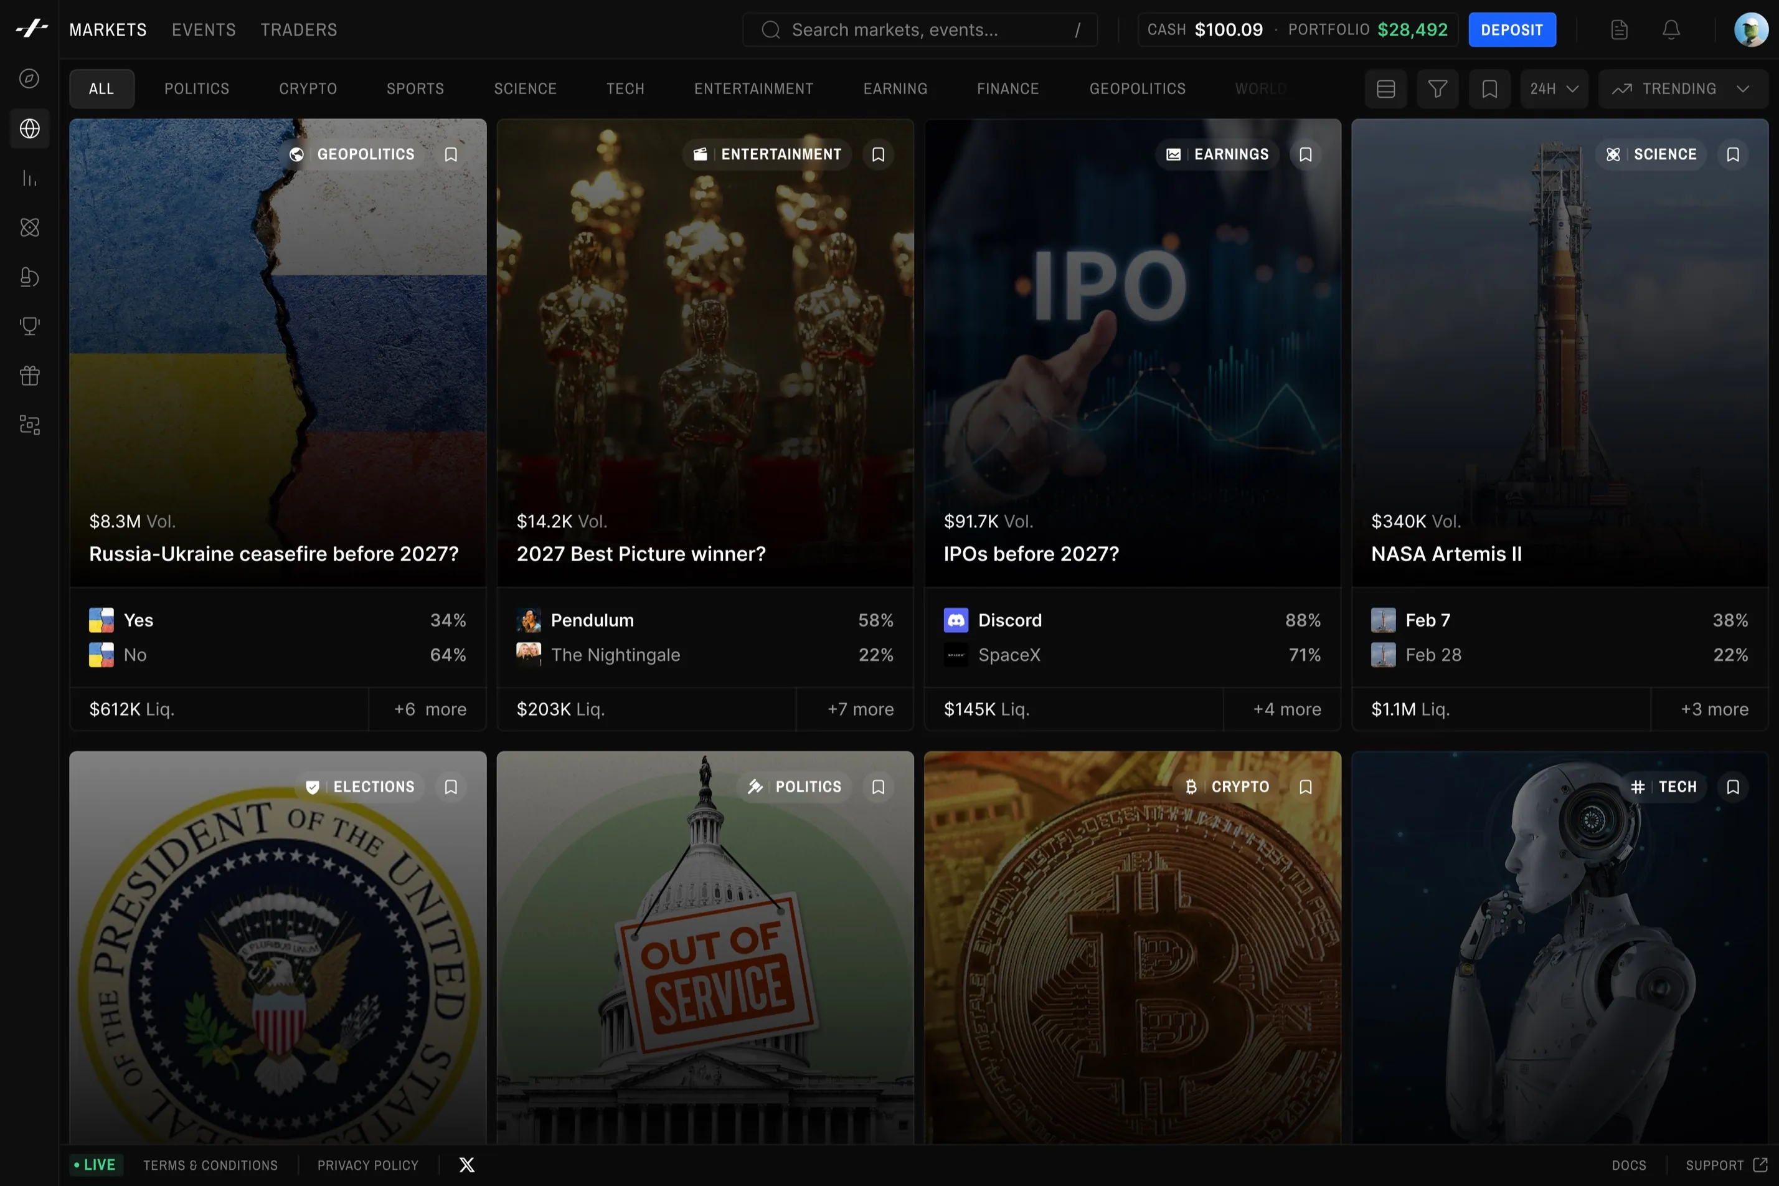Click the Politics category badge on card
1779x1186 pixels.
(795, 787)
